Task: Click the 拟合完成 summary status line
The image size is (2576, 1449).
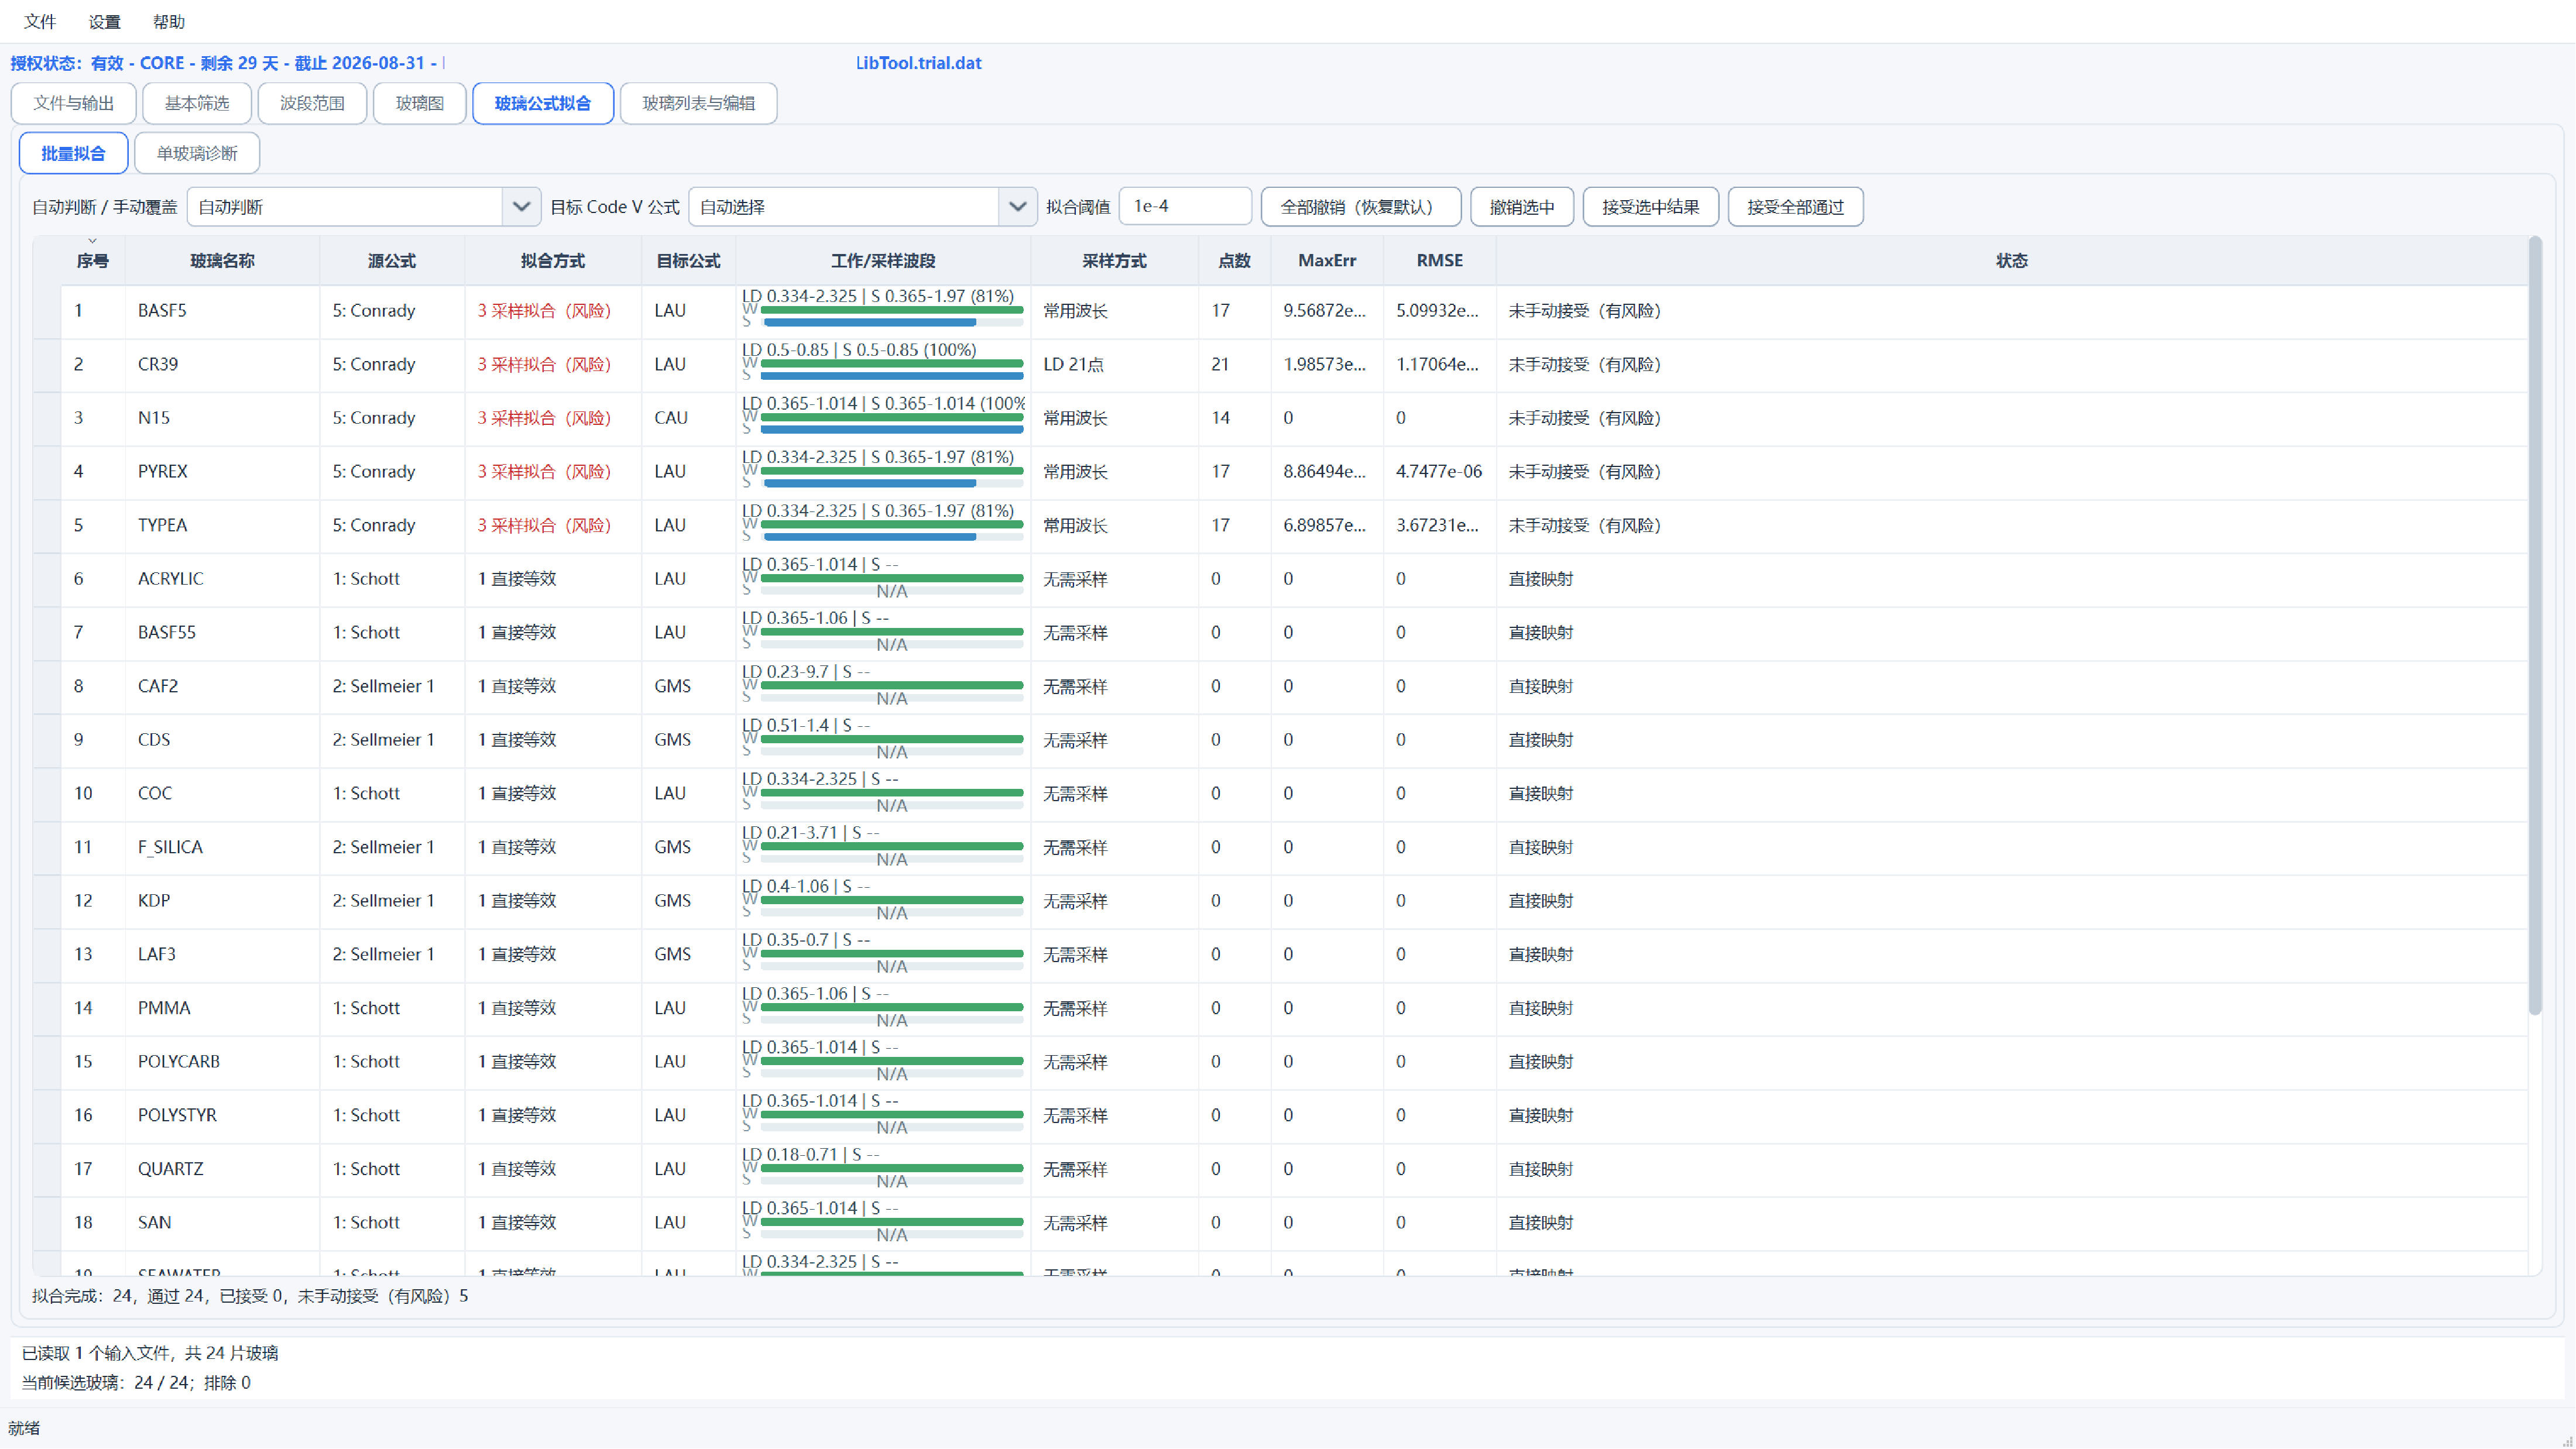Action: (250, 1297)
